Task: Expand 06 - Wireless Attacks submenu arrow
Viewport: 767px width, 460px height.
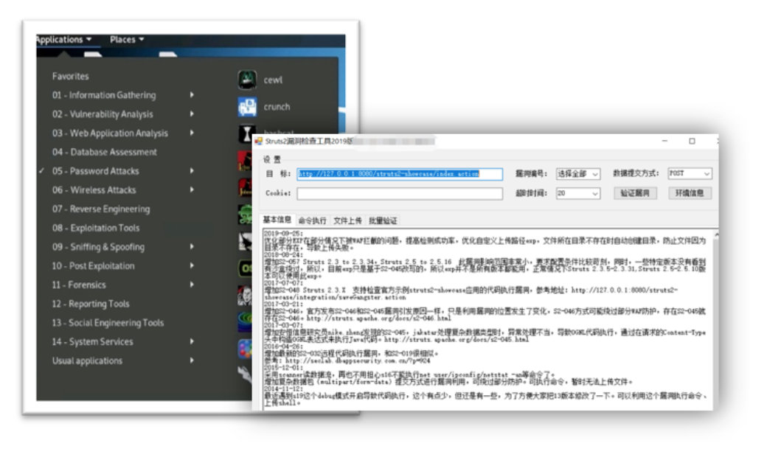Action: click(192, 189)
